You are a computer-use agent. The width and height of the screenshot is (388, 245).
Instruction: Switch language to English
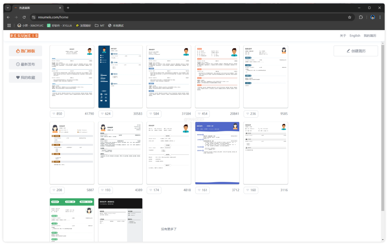(355, 36)
